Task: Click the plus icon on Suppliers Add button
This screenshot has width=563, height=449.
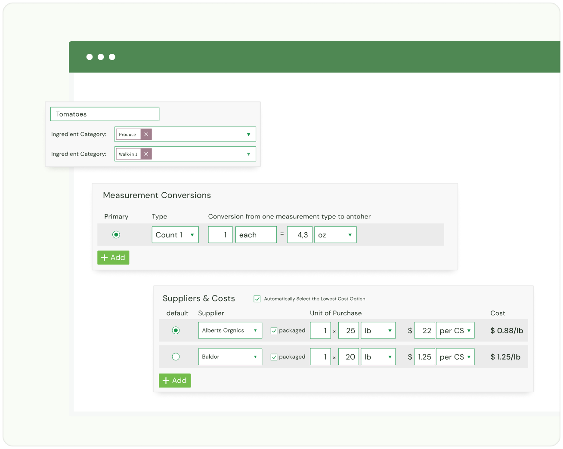Action: 167,380
